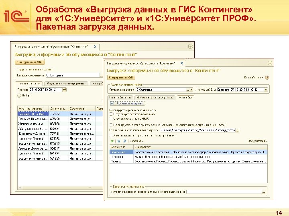Click Выгрузить в XML button in back window
Image resolution: width=289 pixels, height=216 pixels.
click(x=30, y=62)
